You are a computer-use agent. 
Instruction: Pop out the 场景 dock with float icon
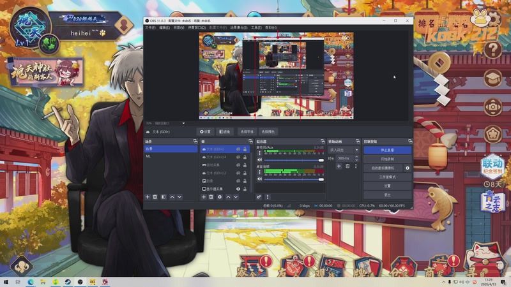pyautogui.click(x=195, y=141)
